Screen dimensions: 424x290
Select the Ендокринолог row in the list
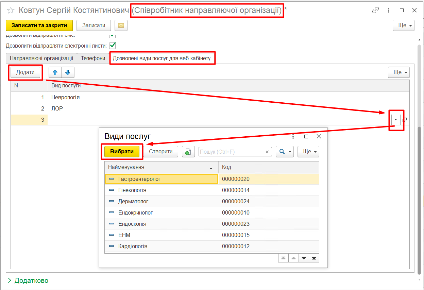(135, 212)
